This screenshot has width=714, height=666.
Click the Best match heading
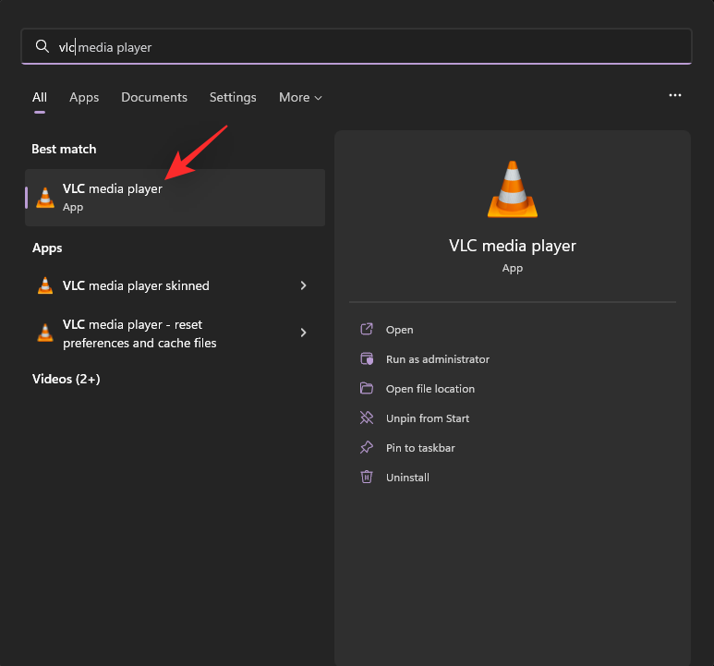(x=64, y=149)
